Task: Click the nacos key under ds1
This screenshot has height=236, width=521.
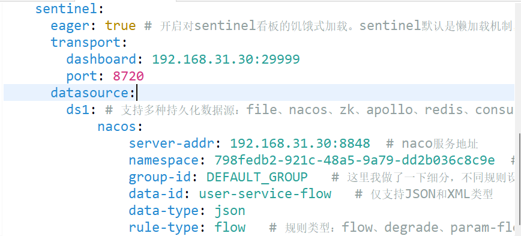Action: point(116,126)
